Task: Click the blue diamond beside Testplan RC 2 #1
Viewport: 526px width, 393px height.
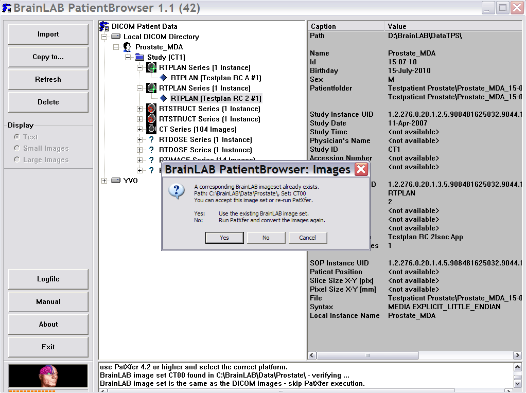Action: tap(163, 98)
